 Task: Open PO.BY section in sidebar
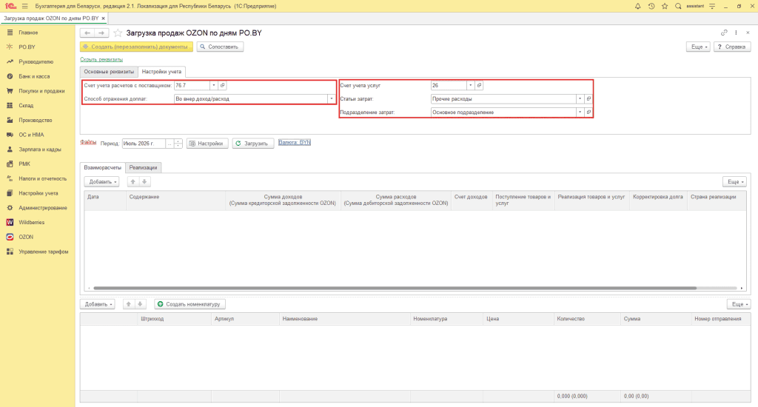coord(27,47)
